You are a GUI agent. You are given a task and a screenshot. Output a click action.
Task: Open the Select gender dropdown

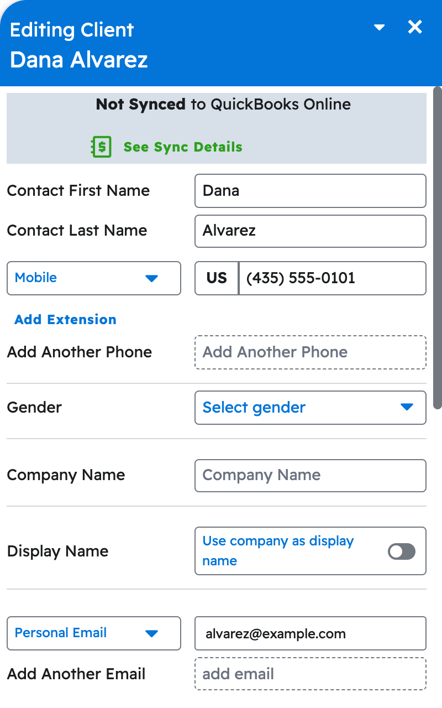pyautogui.click(x=311, y=408)
